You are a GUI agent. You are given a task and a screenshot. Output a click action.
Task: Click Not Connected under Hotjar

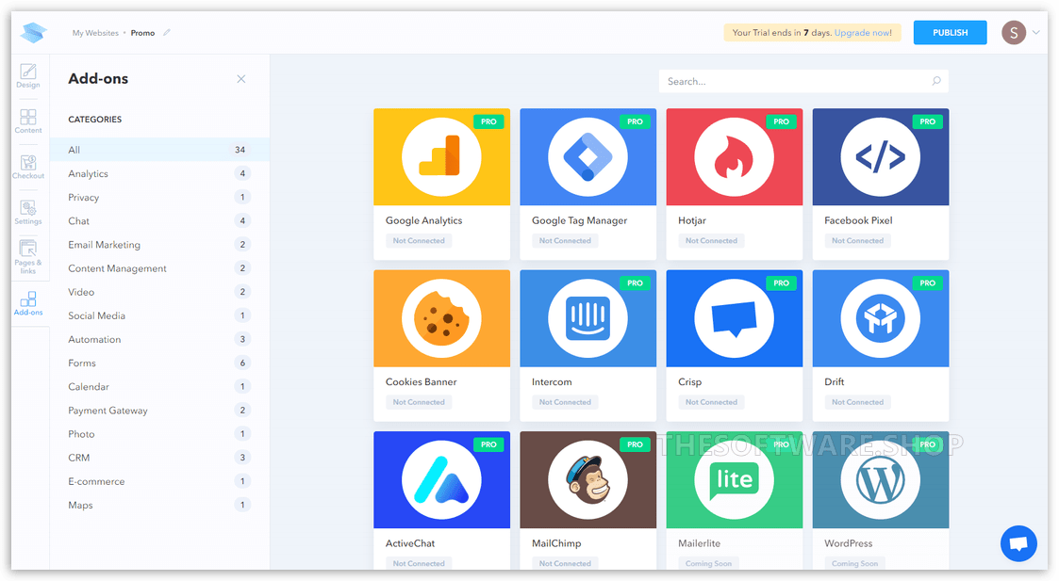tap(711, 240)
